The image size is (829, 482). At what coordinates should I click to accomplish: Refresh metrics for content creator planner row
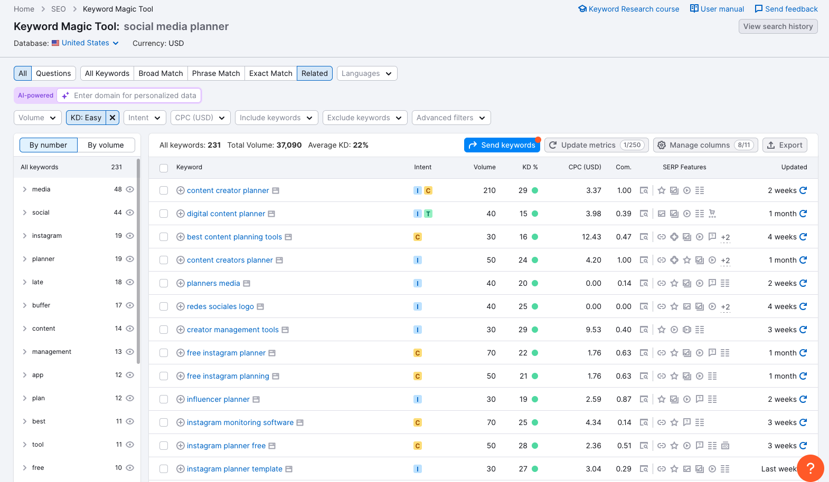point(803,190)
